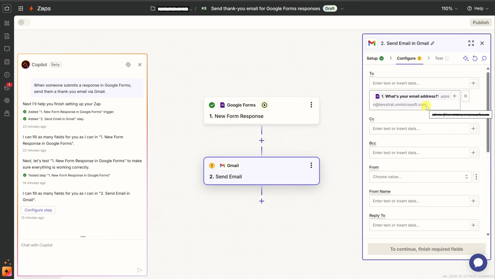
Task: Open the From Choose value dropdown
Action: tap(420, 177)
